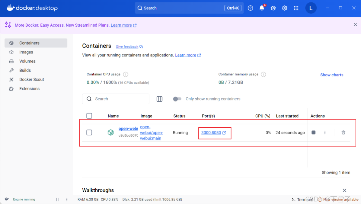Open the engine options three-dot menu

67,200
